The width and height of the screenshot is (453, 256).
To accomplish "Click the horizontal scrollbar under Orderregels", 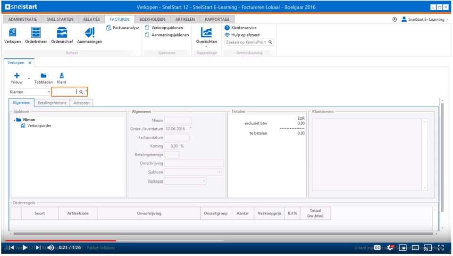I will click(x=223, y=234).
